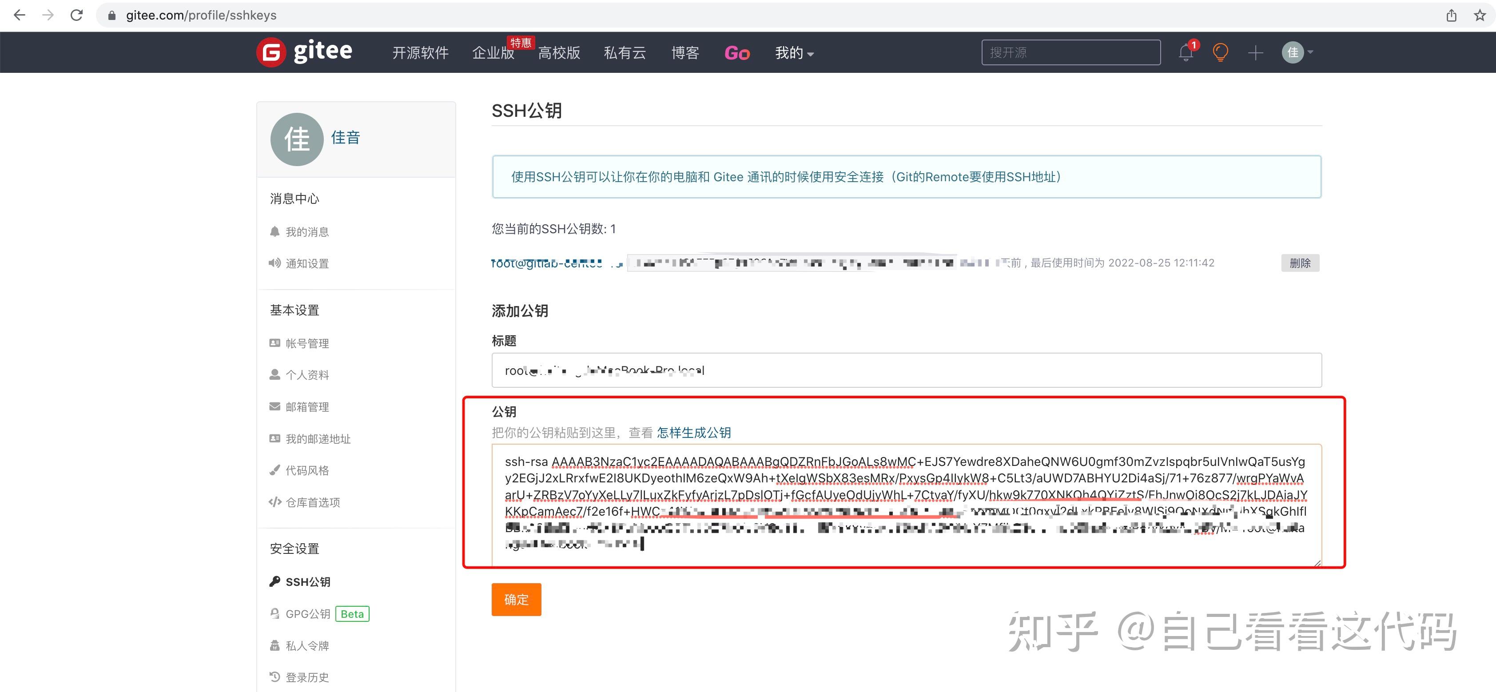Viewport: 1496px width, 692px height.
Task: Open GPG公钥 Beta settings
Action: [x=308, y=614]
